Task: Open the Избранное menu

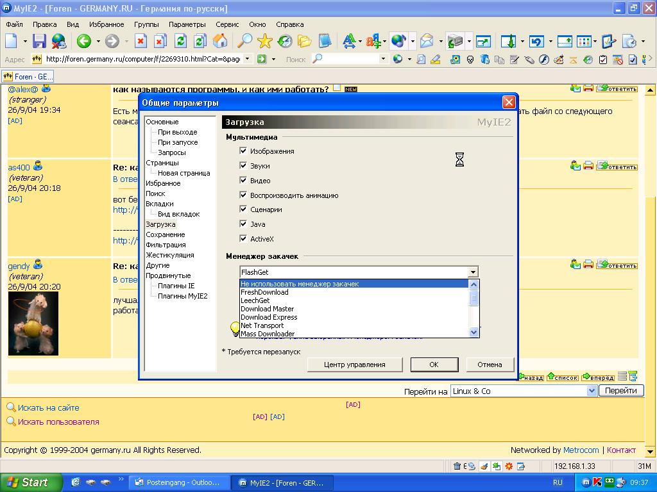Action: tap(107, 24)
